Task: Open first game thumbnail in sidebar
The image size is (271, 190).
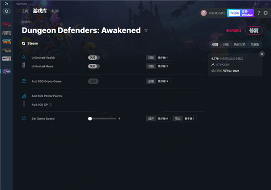Action: (7, 24)
